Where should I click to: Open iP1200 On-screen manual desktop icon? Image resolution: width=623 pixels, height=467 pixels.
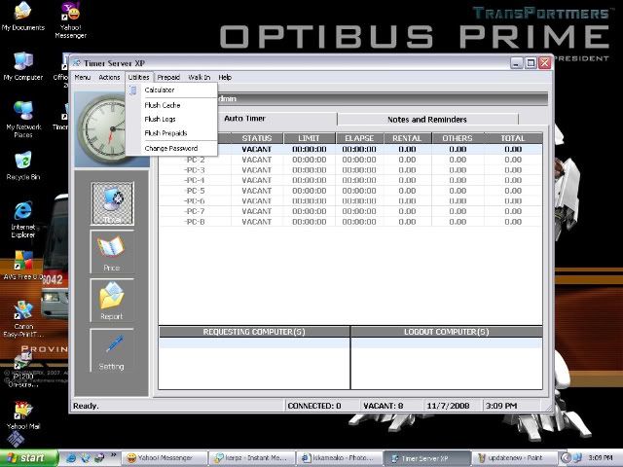point(23,370)
